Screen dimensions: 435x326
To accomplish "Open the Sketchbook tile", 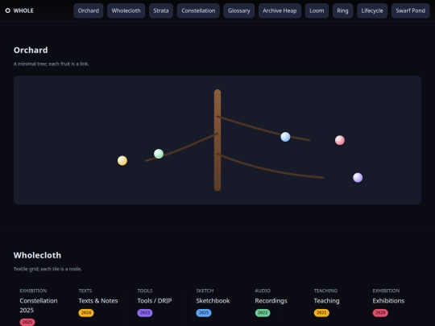I will (x=217, y=305).
